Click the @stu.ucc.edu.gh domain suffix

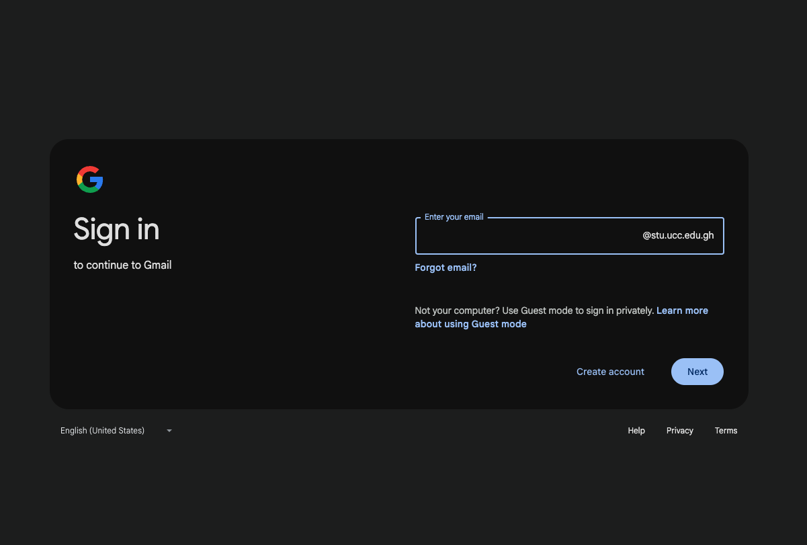pyautogui.click(x=678, y=235)
